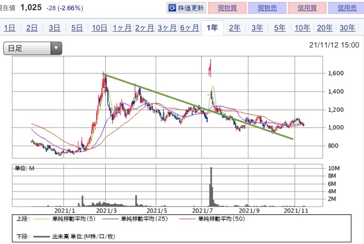Click the dropdown arrow beside 日足

(56, 48)
